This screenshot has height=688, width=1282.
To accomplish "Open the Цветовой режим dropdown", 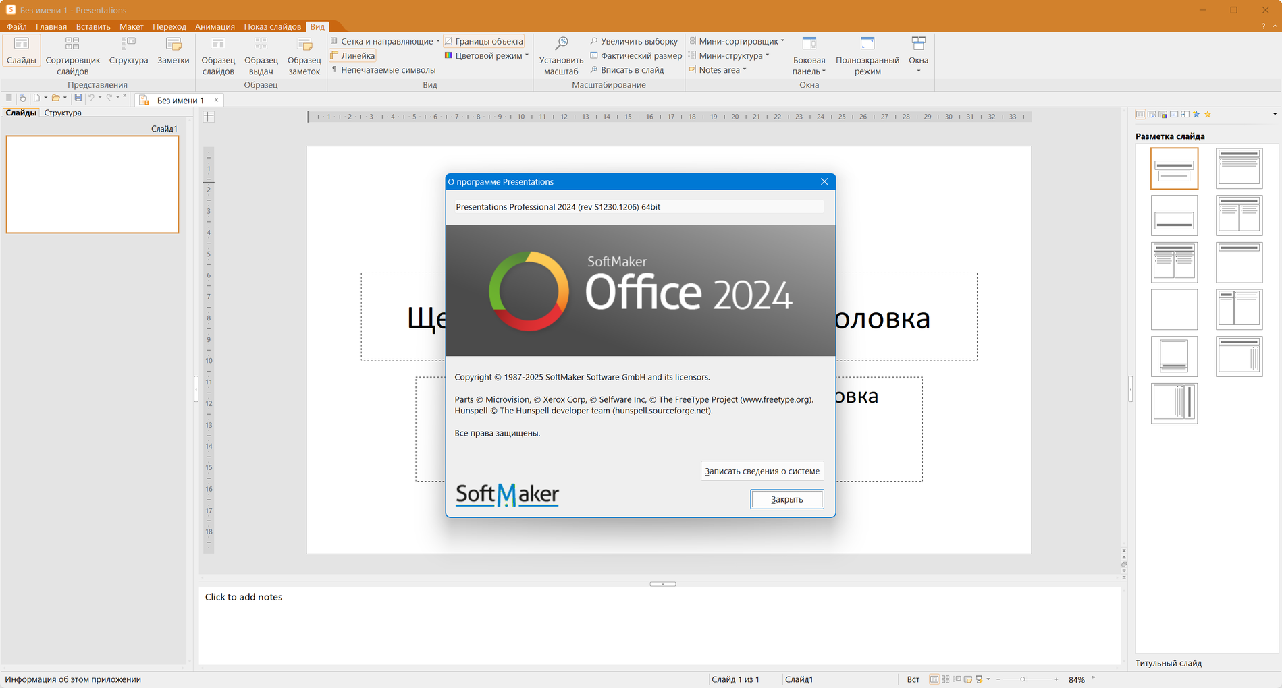I will point(527,55).
